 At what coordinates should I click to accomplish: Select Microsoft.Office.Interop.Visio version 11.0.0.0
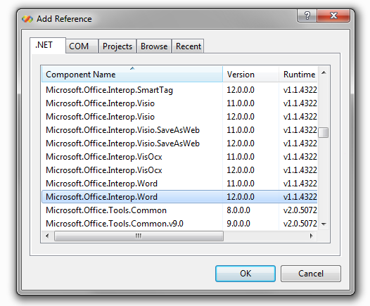pos(179,103)
